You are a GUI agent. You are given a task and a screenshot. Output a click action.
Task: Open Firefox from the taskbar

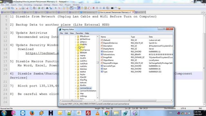point(32,113)
